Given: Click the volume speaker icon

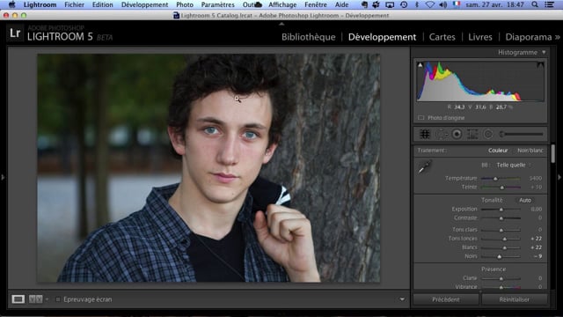Looking at the screenshot, I should [443, 4].
